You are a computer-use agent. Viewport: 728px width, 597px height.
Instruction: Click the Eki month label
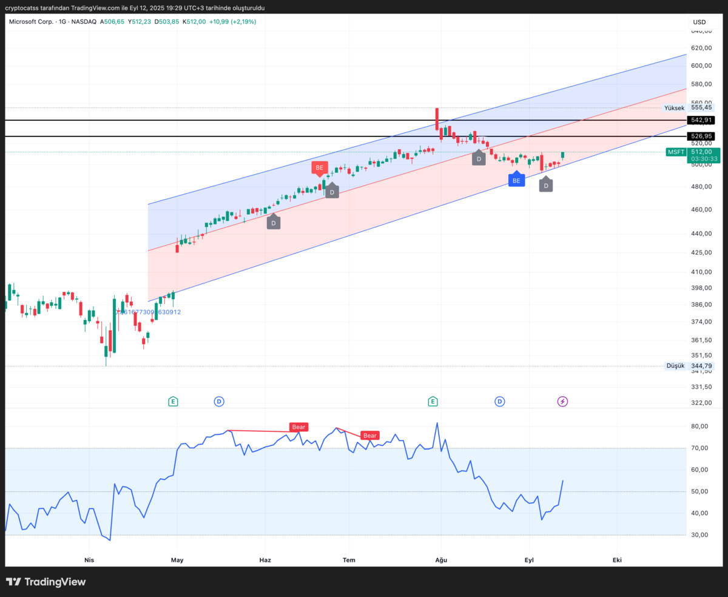click(x=617, y=560)
